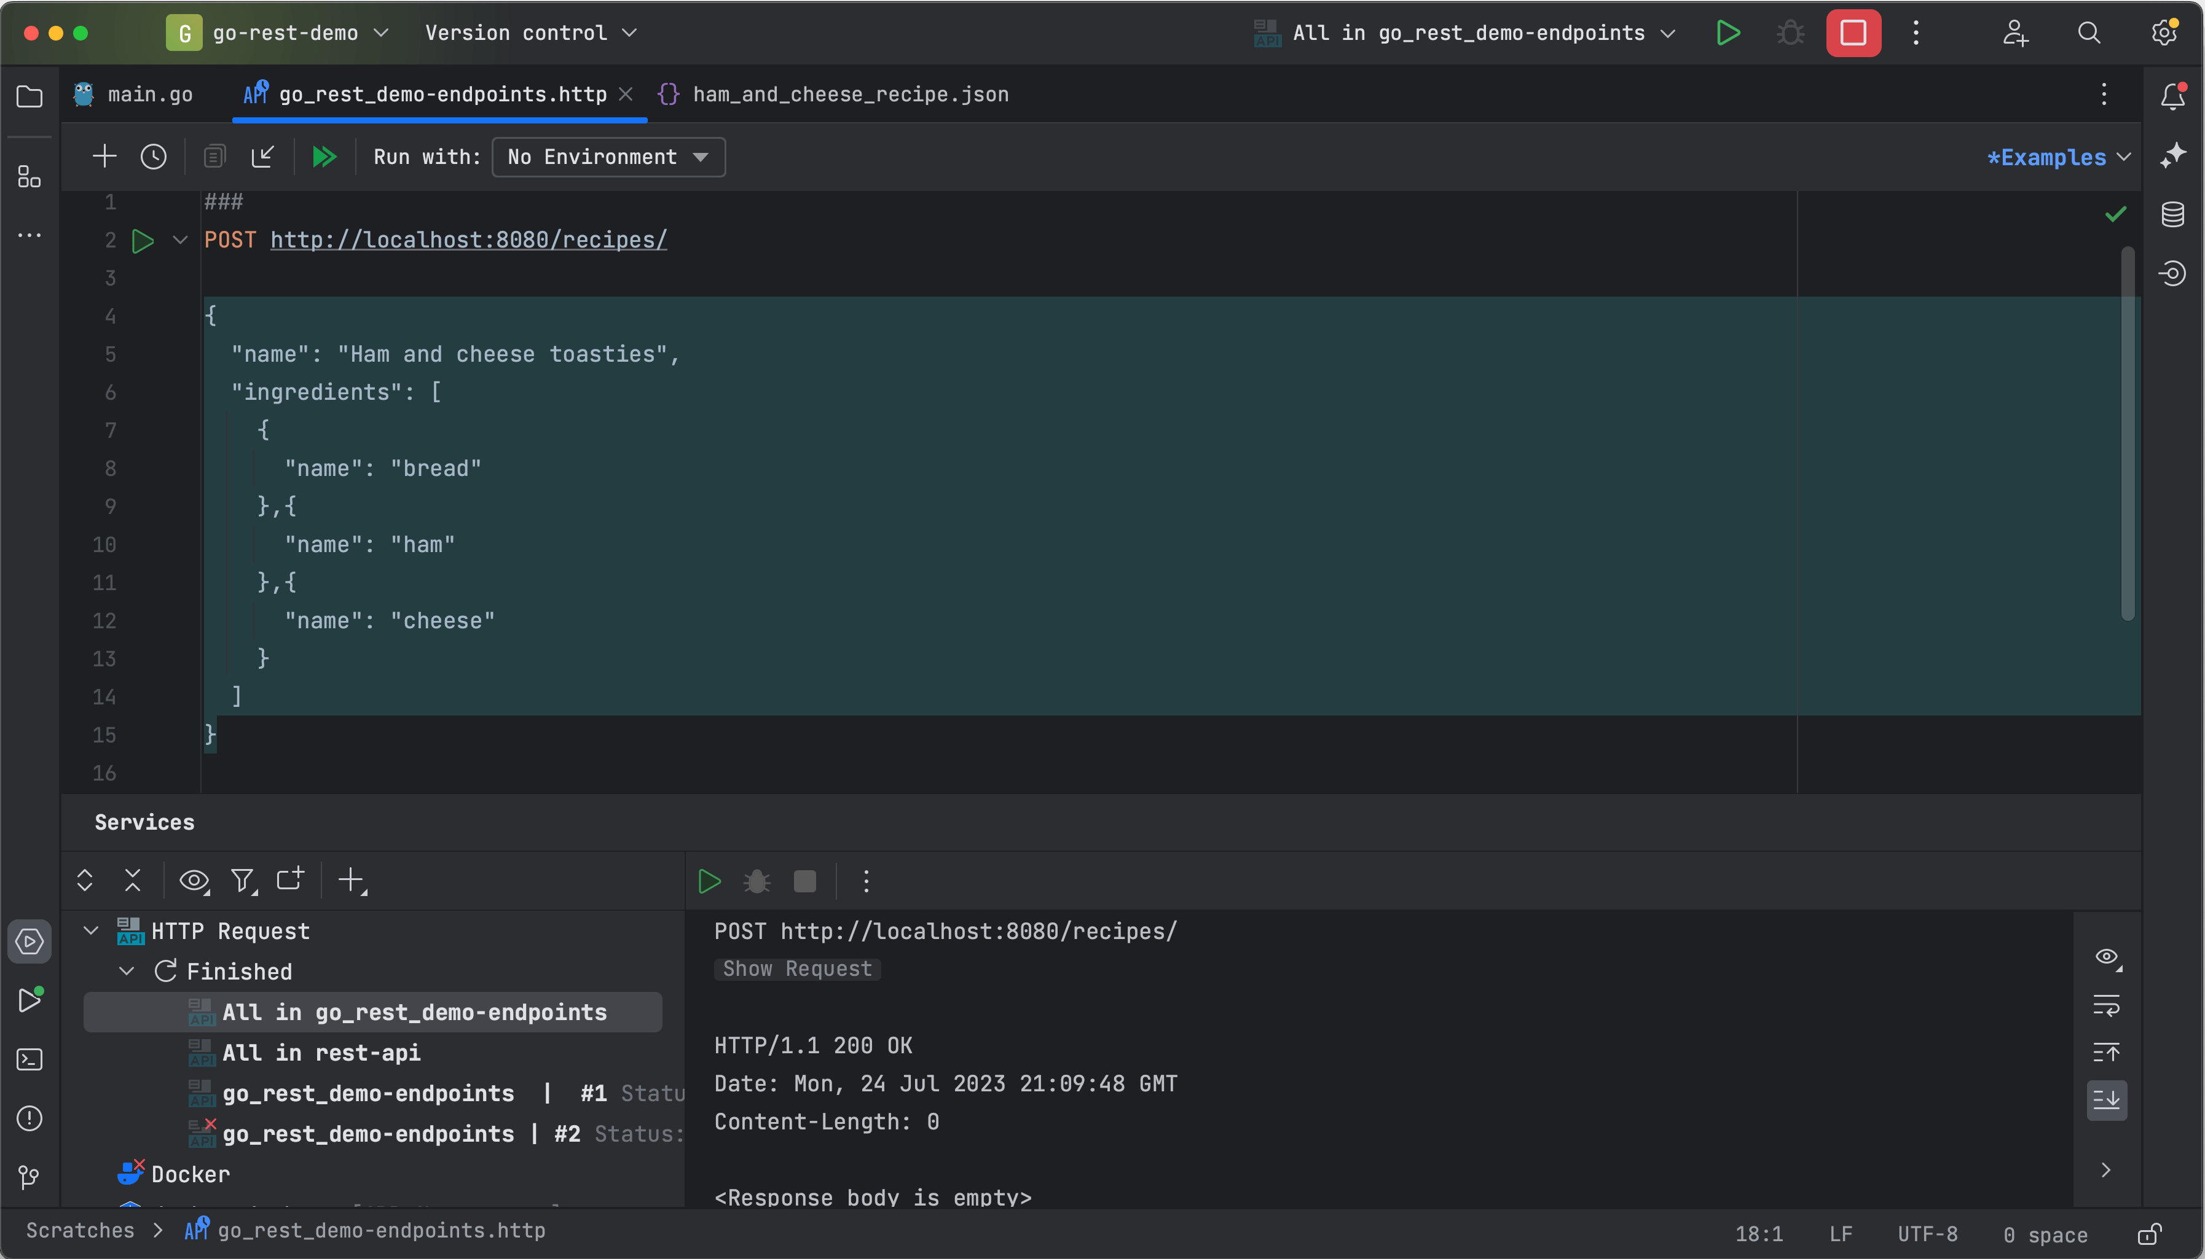This screenshot has height=1259, width=2205.
Task: Open the Problems tool window
Action: [30, 1119]
